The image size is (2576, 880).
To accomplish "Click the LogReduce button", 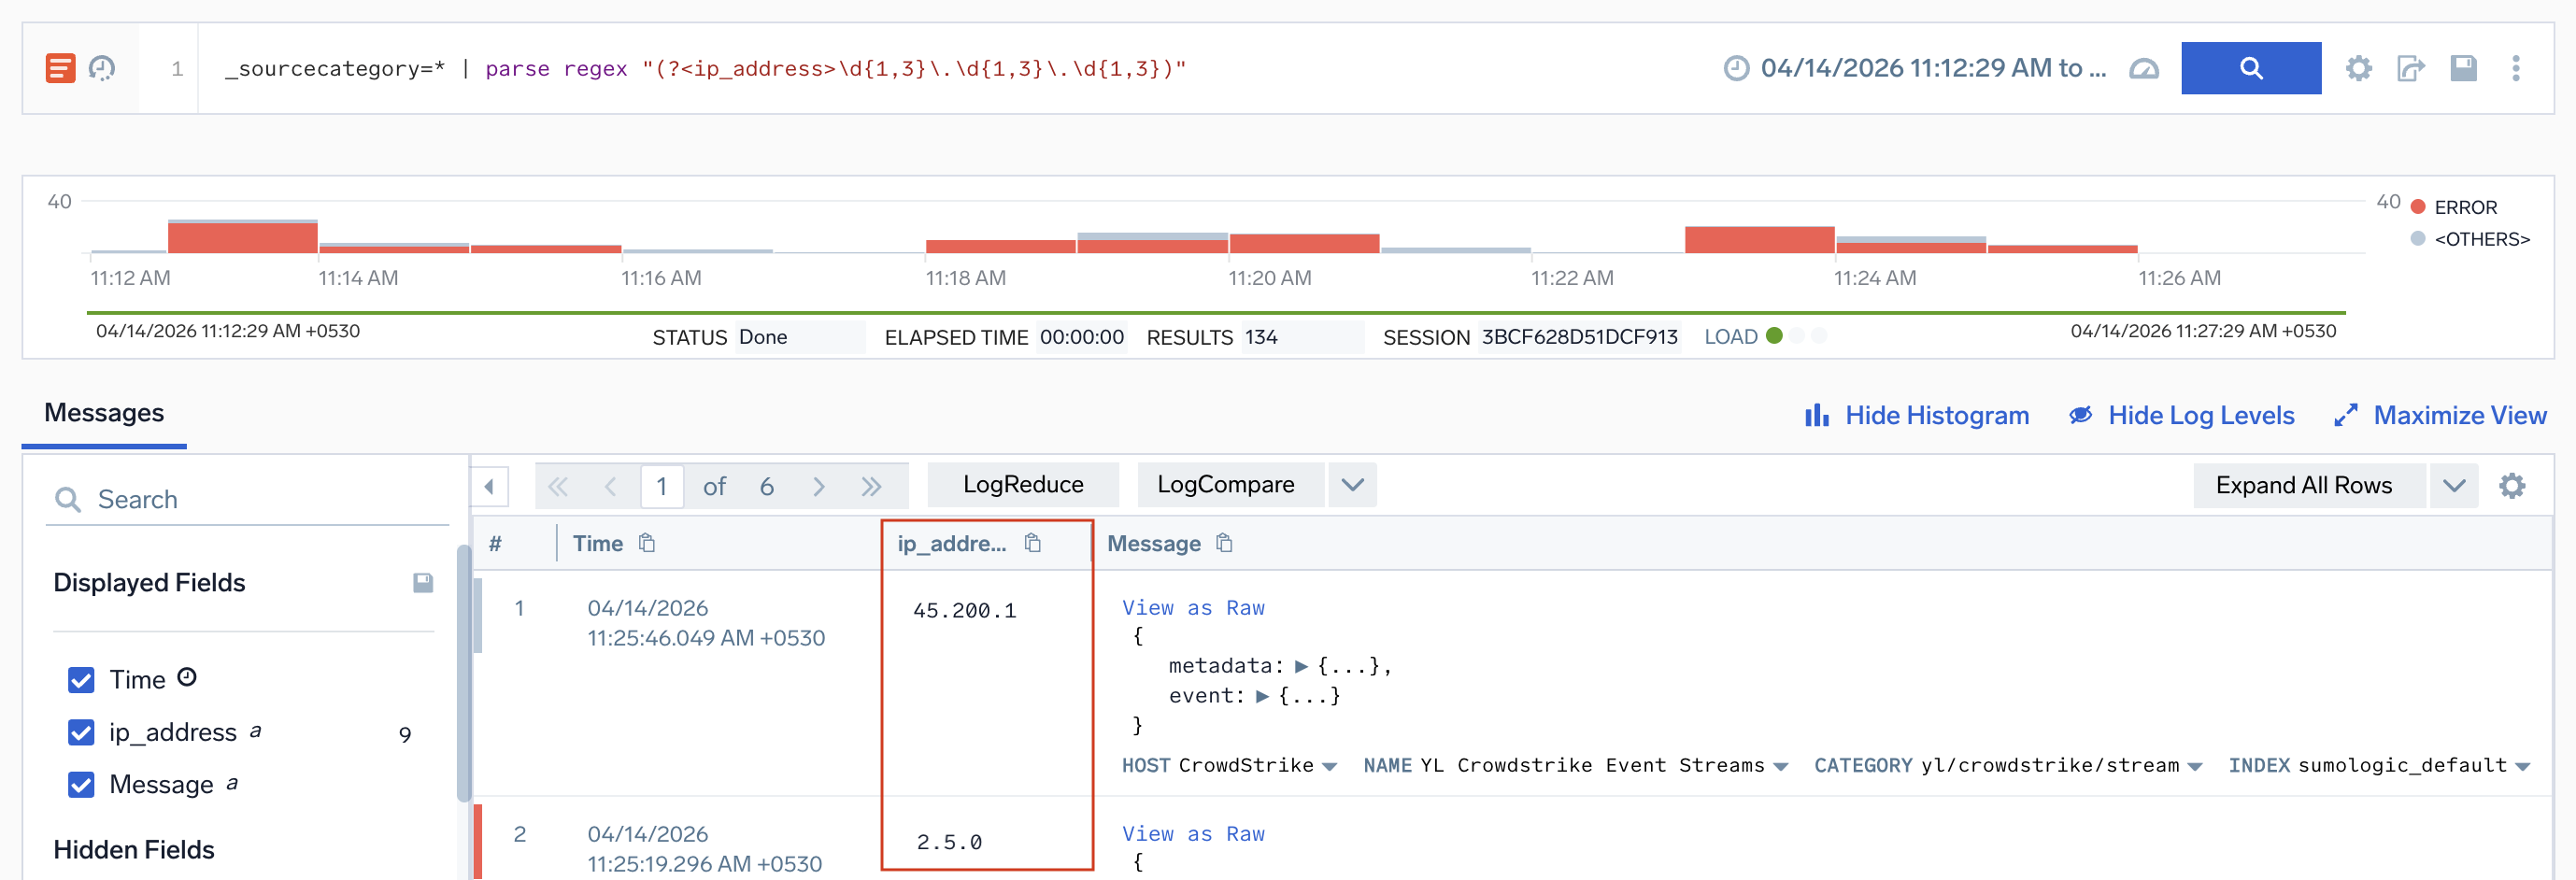I will (1022, 484).
